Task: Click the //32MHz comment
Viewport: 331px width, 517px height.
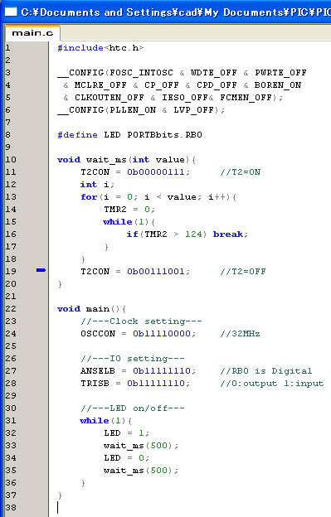Action: pos(240,334)
